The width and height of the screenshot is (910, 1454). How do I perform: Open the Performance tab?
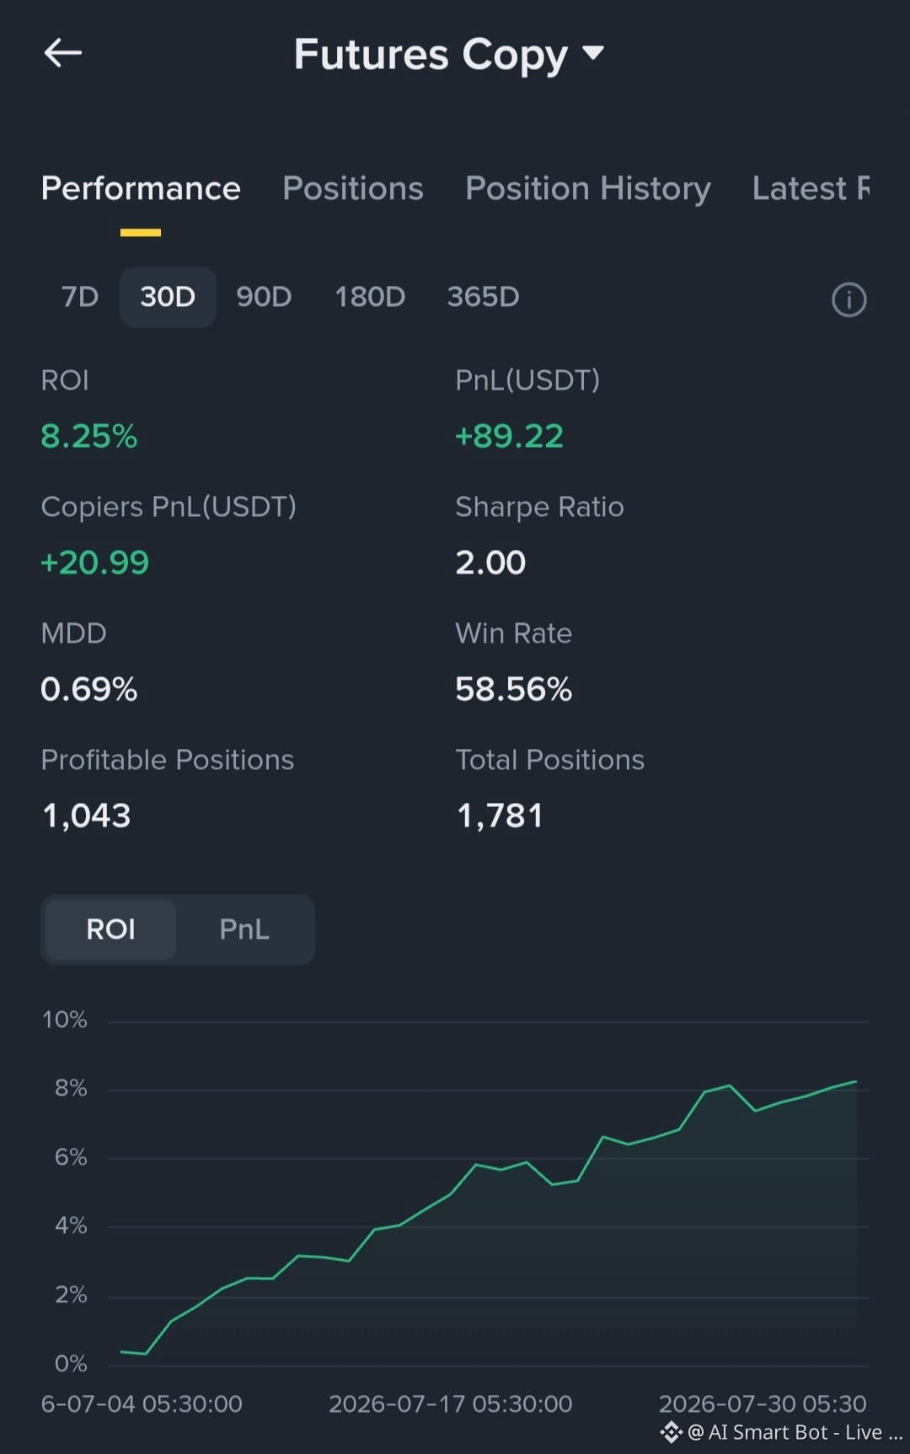point(141,189)
